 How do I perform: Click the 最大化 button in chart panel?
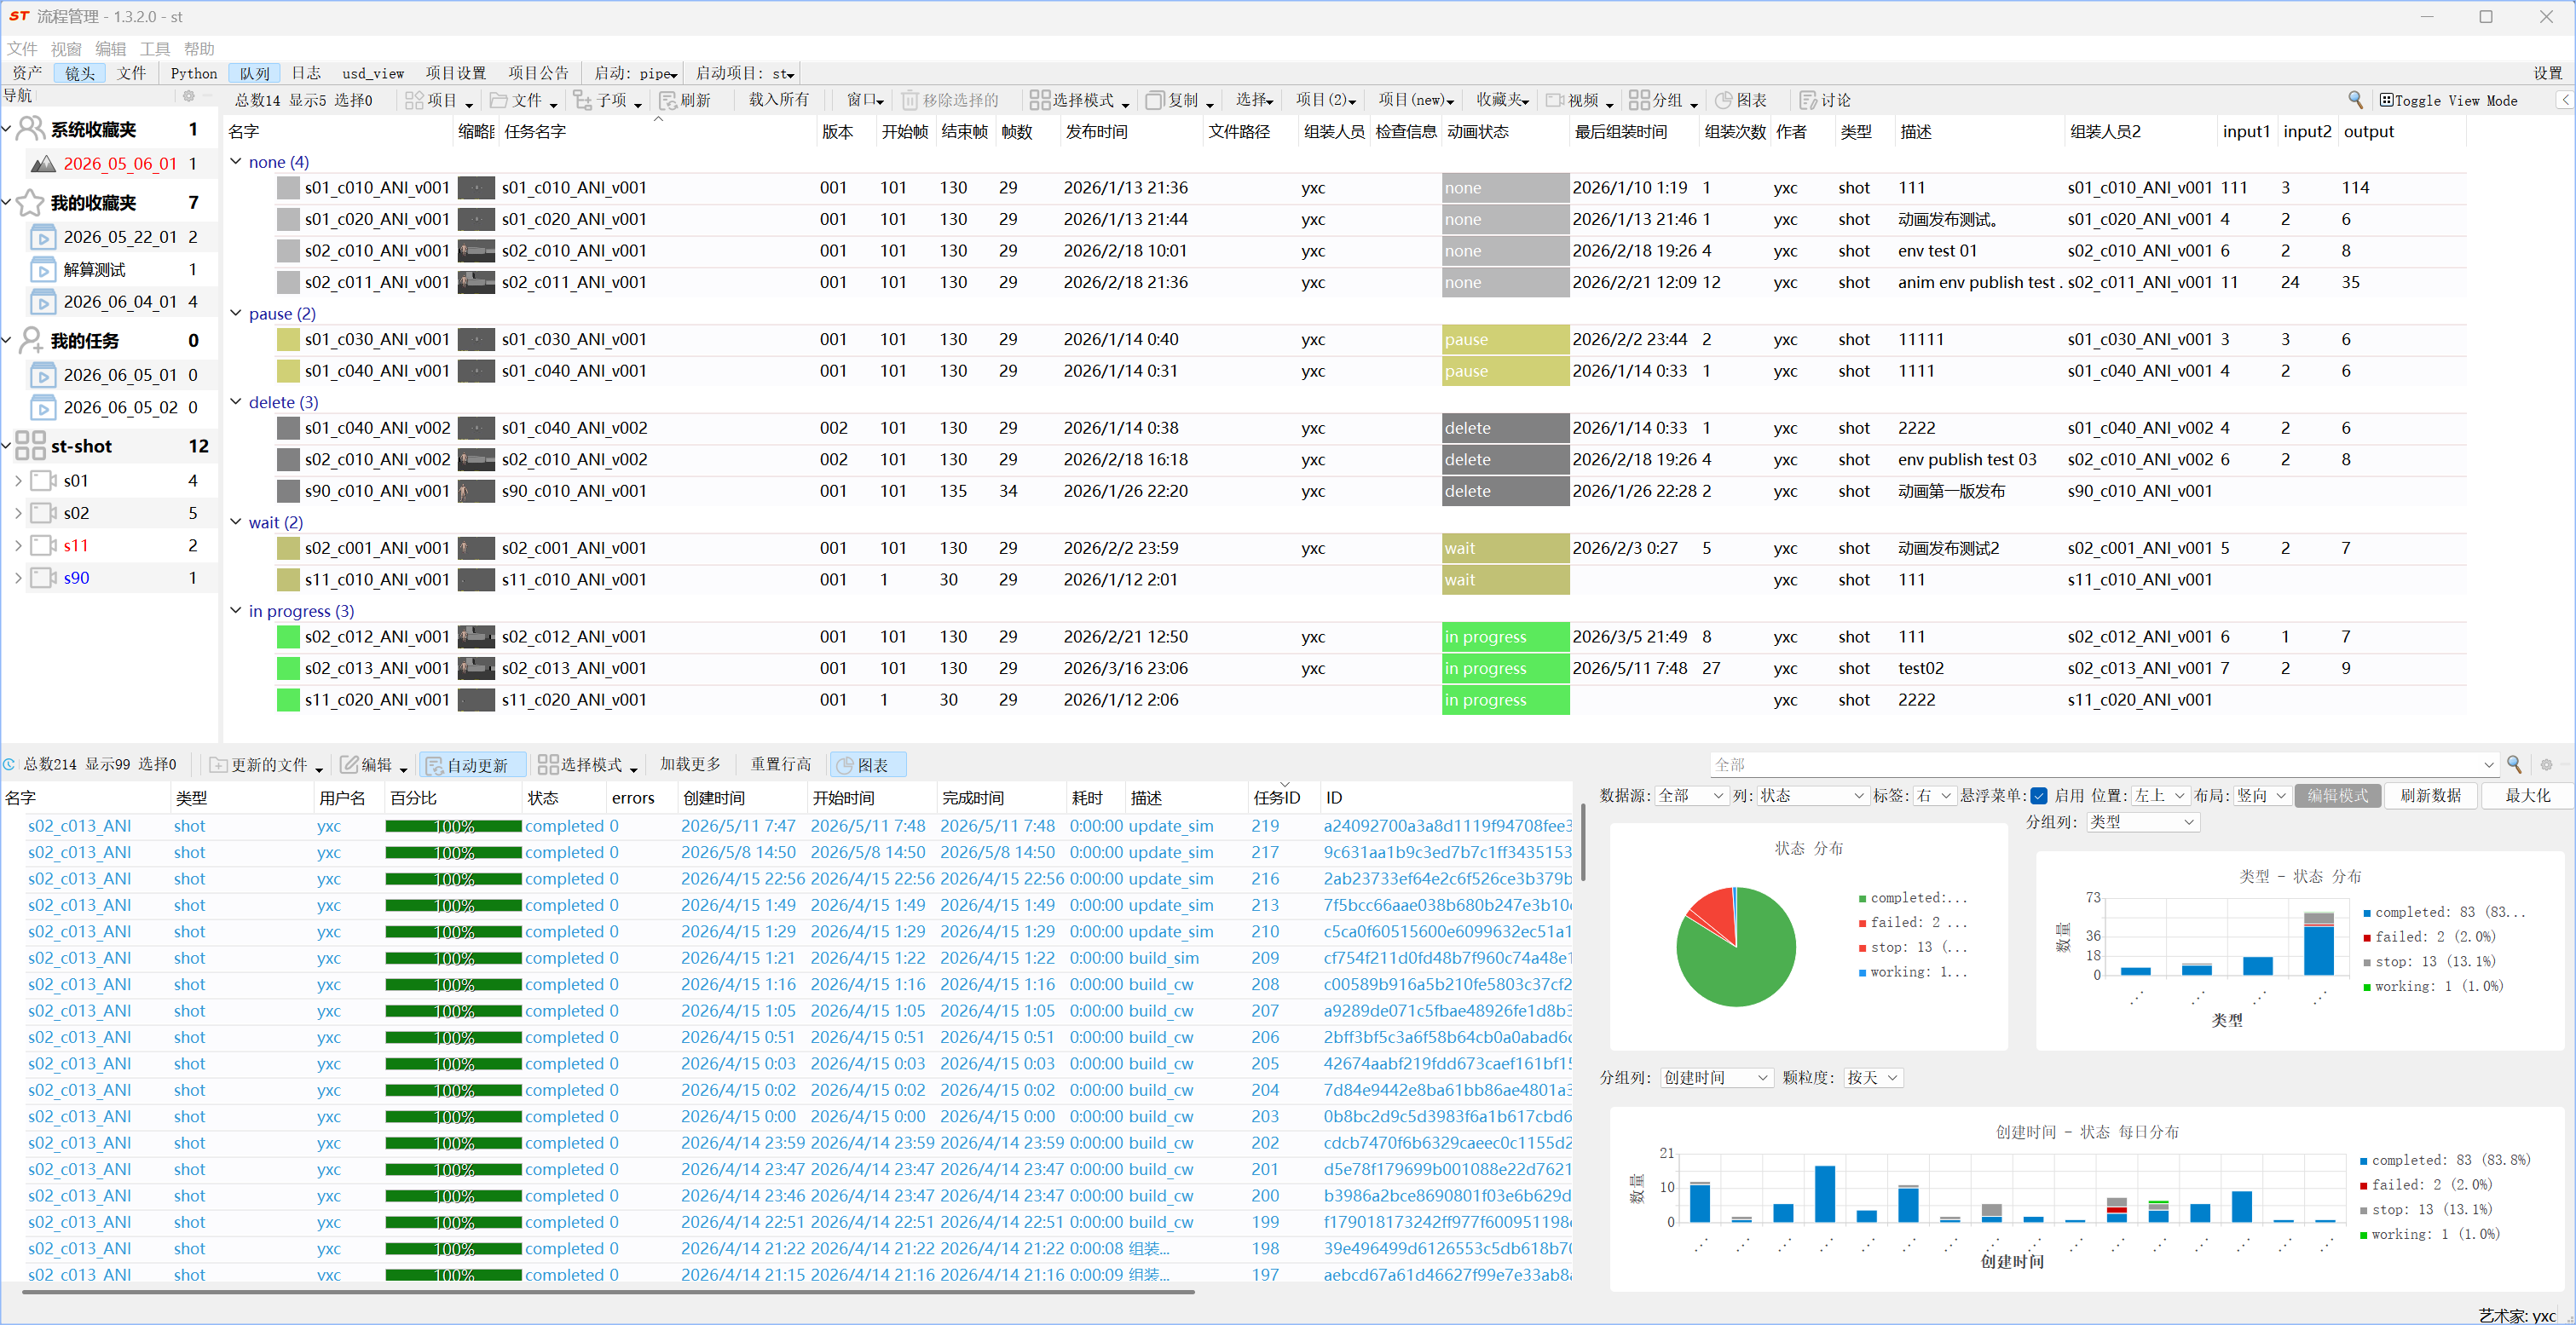pyautogui.click(x=2527, y=797)
